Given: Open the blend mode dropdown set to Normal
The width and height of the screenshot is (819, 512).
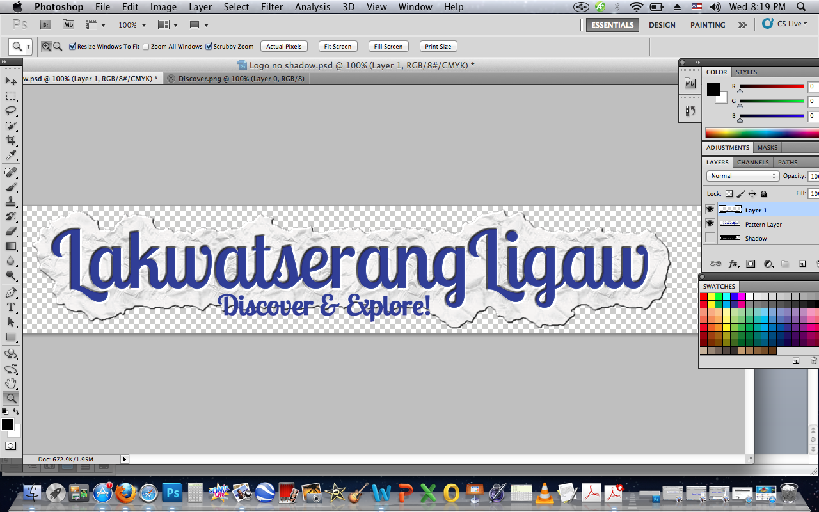Looking at the screenshot, I should point(742,175).
